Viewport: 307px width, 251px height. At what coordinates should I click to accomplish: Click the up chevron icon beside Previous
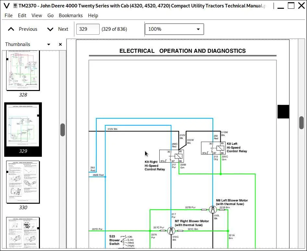point(11,29)
